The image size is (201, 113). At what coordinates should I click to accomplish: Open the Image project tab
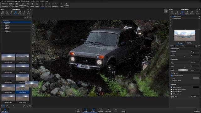pos(197,13)
